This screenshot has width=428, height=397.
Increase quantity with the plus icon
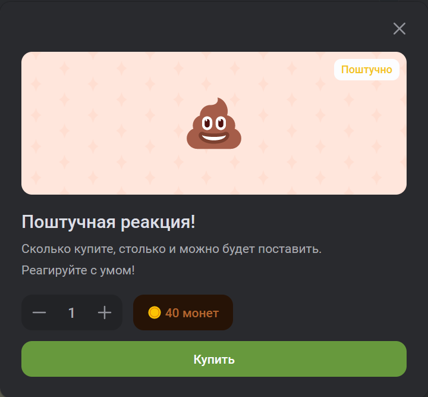pos(105,312)
